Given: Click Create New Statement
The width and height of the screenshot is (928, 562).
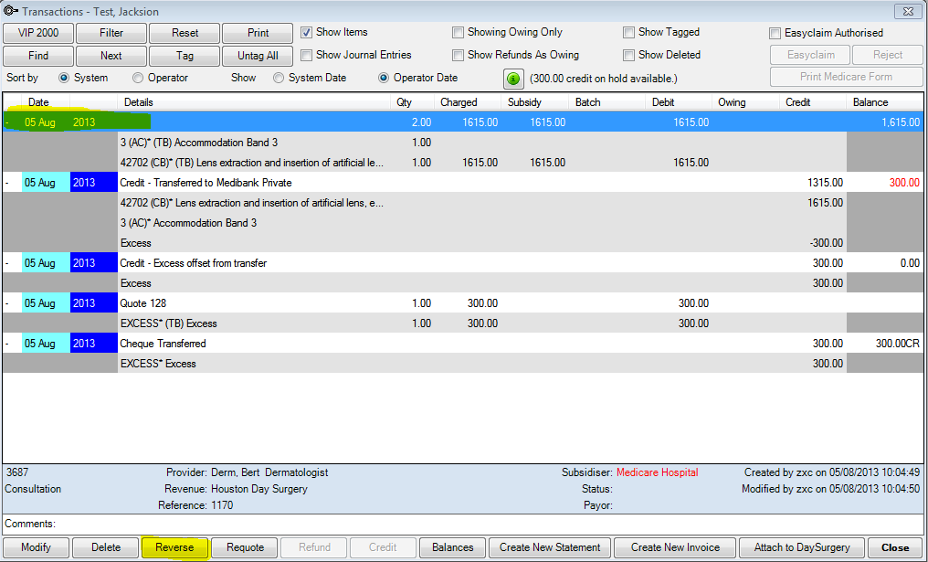Looking at the screenshot, I should click(550, 547).
